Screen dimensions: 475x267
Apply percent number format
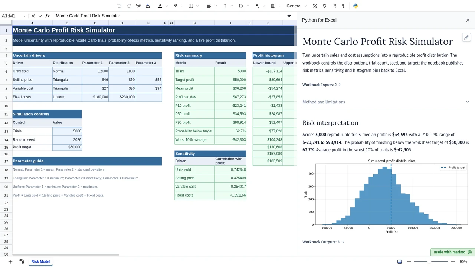[315, 6]
